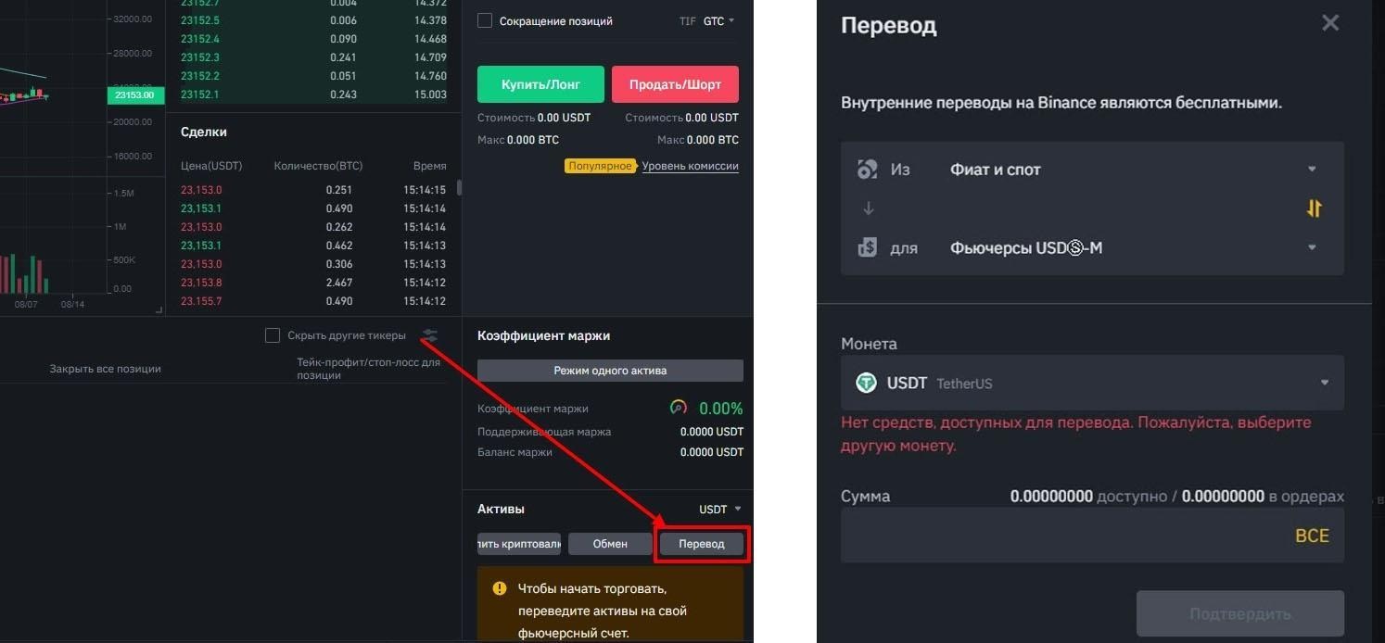Close the Перевод dialog
Viewport: 1385px width, 643px height.
coord(1330,22)
